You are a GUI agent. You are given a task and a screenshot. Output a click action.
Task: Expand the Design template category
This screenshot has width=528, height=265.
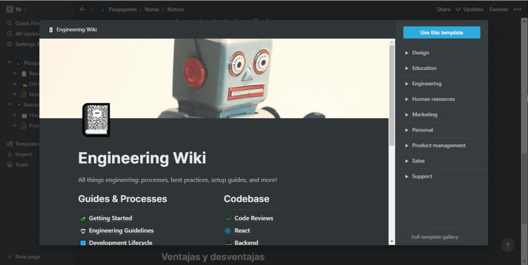pos(420,53)
